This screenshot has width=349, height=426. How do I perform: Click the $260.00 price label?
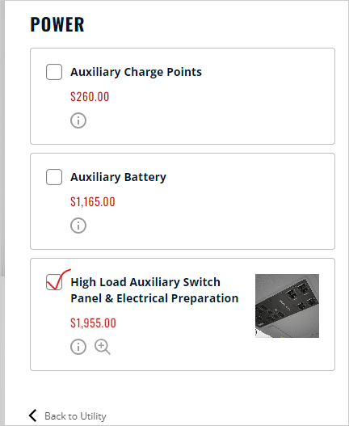(90, 97)
